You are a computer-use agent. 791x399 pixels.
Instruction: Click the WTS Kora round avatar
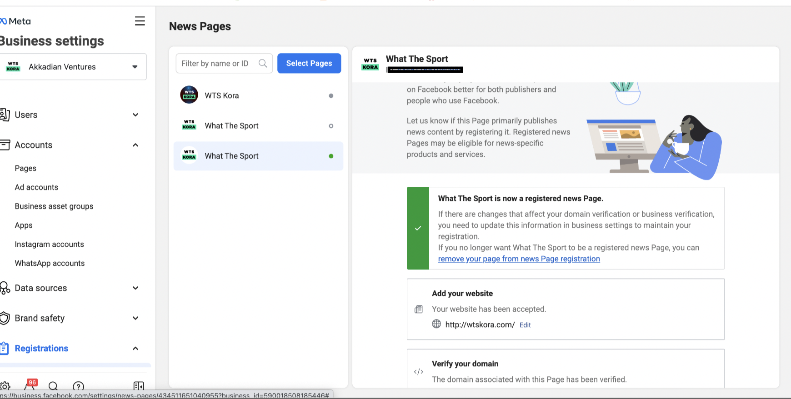coord(189,95)
